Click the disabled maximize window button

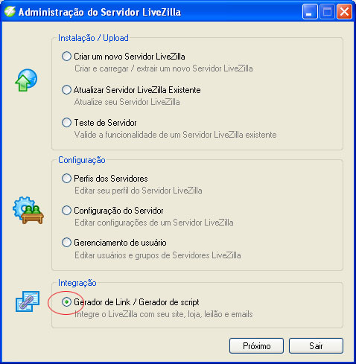[x=327, y=12]
